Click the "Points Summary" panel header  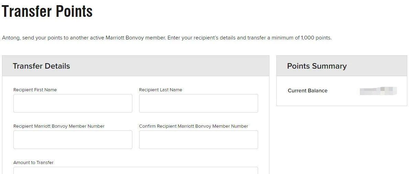pyautogui.click(x=317, y=66)
